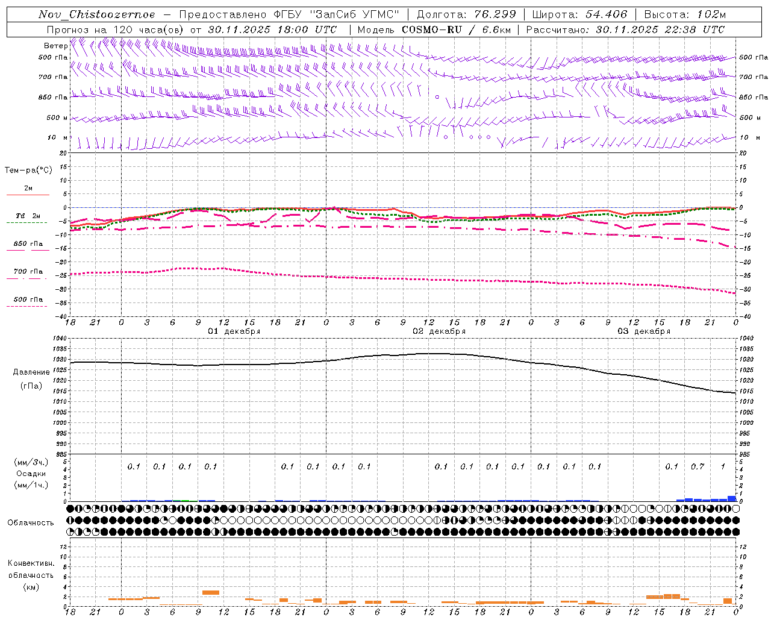The width and height of the screenshot is (771, 617).
Task: Click the (гПа) unit label under Давление
Action: click(x=31, y=386)
